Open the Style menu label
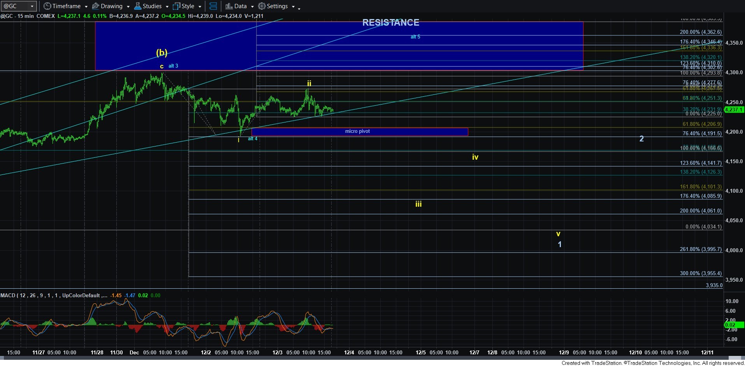 [188, 6]
